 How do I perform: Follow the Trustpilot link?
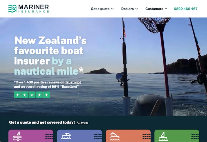point(73,82)
